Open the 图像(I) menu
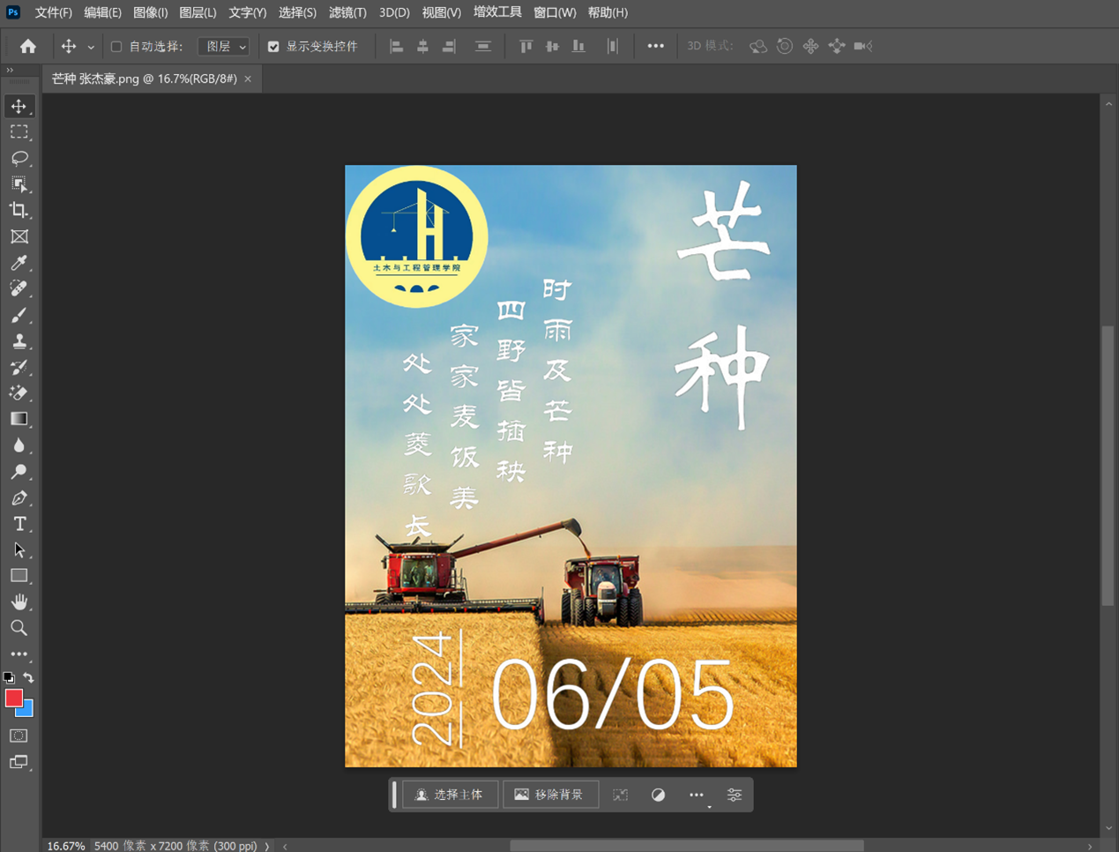 pos(150,12)
